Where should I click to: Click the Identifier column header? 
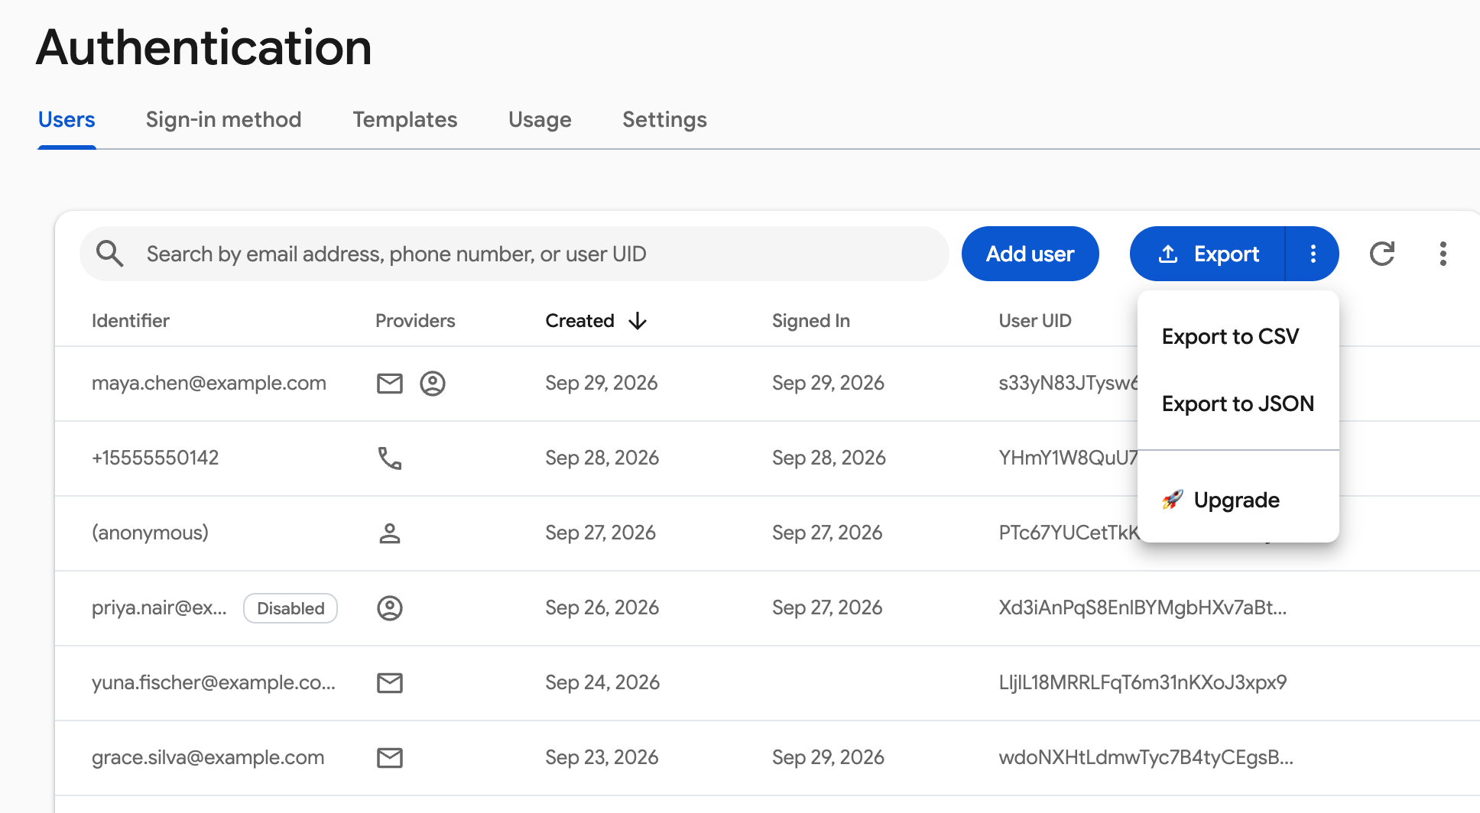(131, 321)
